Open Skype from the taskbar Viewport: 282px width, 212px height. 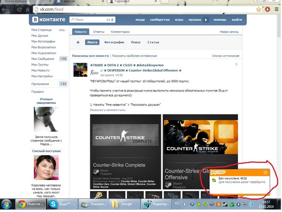pos(63,204)
